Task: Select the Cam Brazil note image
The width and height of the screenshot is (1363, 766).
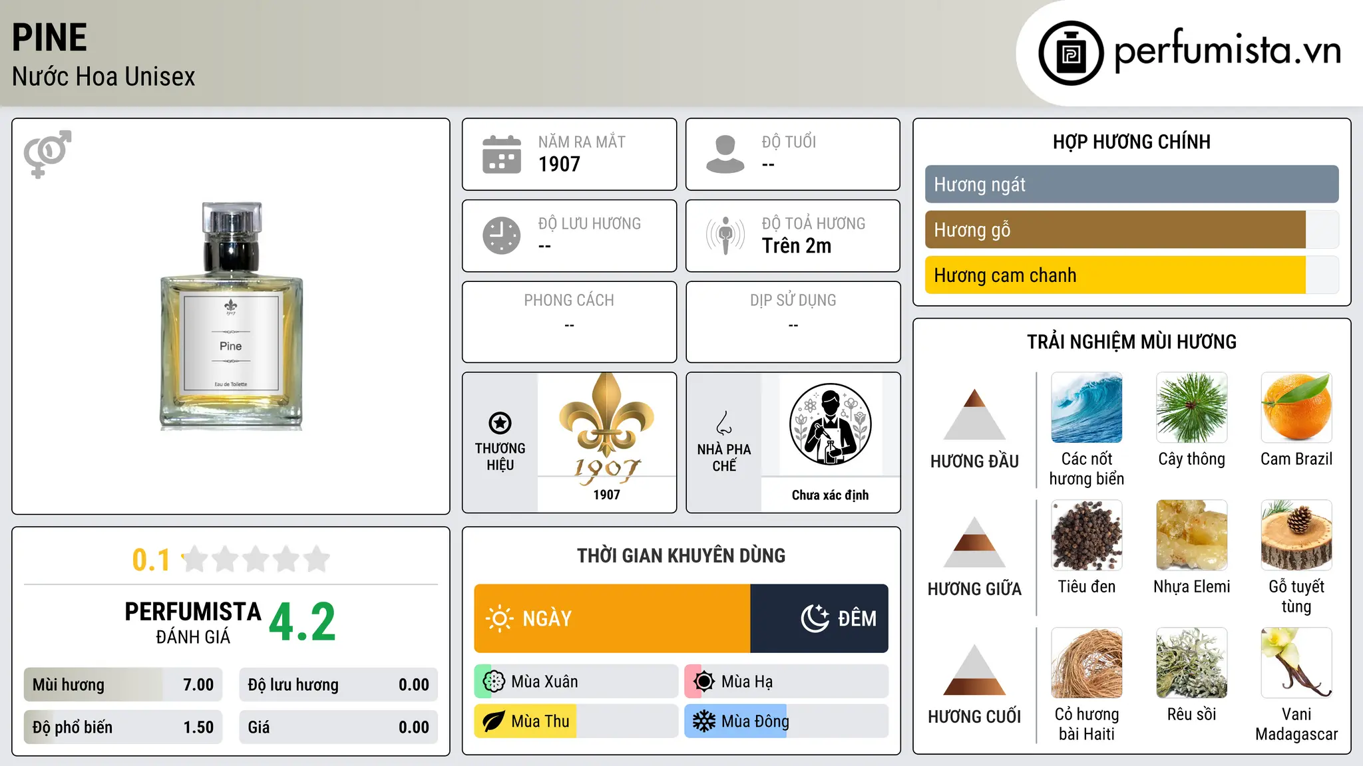Action: point(1296,408)
